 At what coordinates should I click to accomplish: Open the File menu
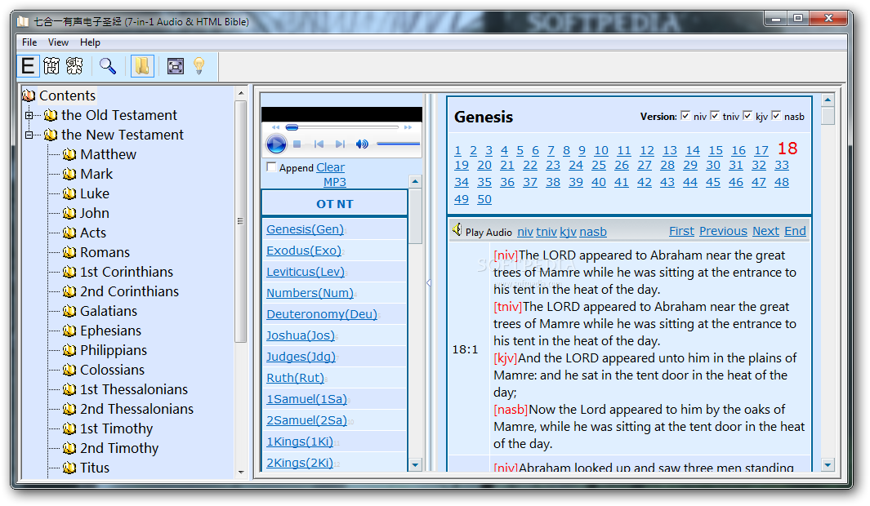29,42
